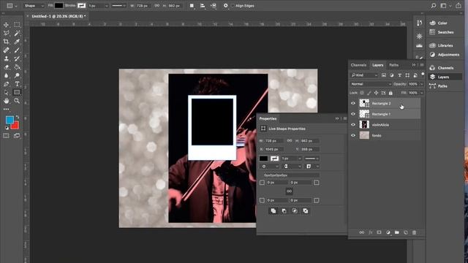468x263 pixels.
Task: Open the Normal blend mode dropdown
Action: click(371, 84)
